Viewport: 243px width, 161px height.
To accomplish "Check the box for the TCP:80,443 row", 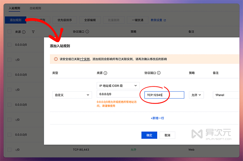I will click(x=10, y=150).
